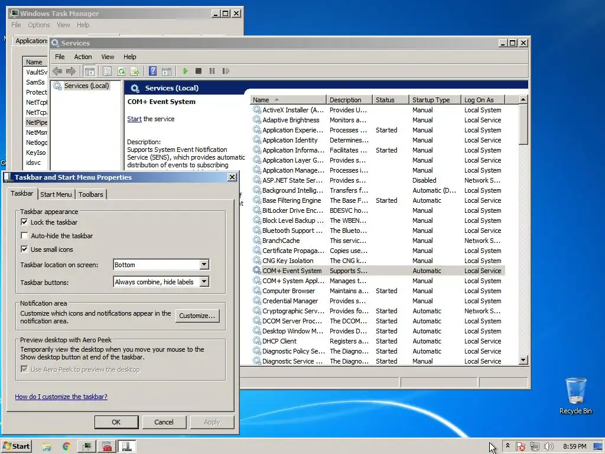The height and width of the screenshot is (454, 605).
Task: Click the volume speaker tray icon
Action: tap(548, 447)
